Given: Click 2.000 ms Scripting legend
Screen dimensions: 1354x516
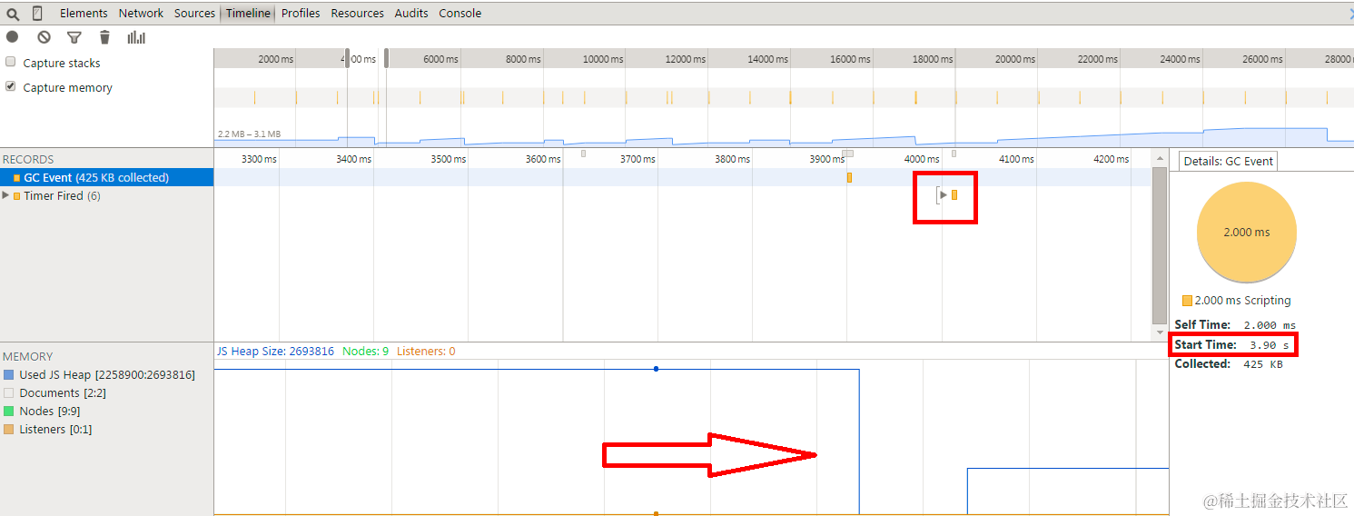Looking at the screenshot, I should click(1236, 301).
